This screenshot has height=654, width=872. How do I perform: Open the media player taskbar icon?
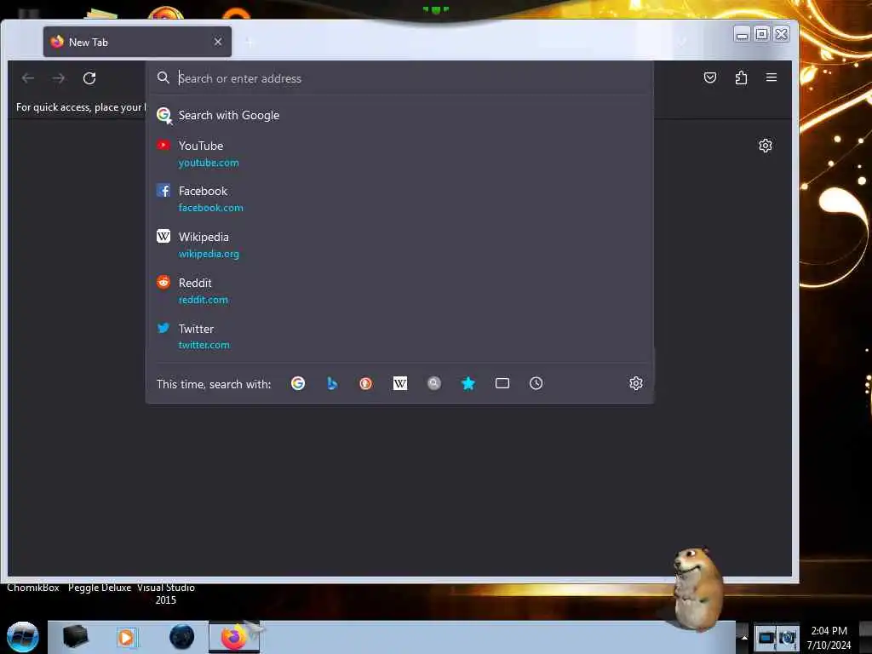pos(126,637)
